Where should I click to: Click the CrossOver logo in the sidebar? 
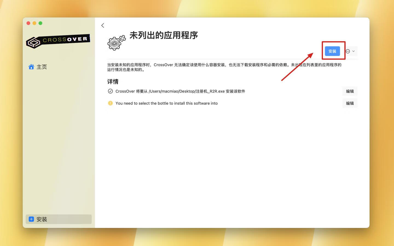click(58, 42)
